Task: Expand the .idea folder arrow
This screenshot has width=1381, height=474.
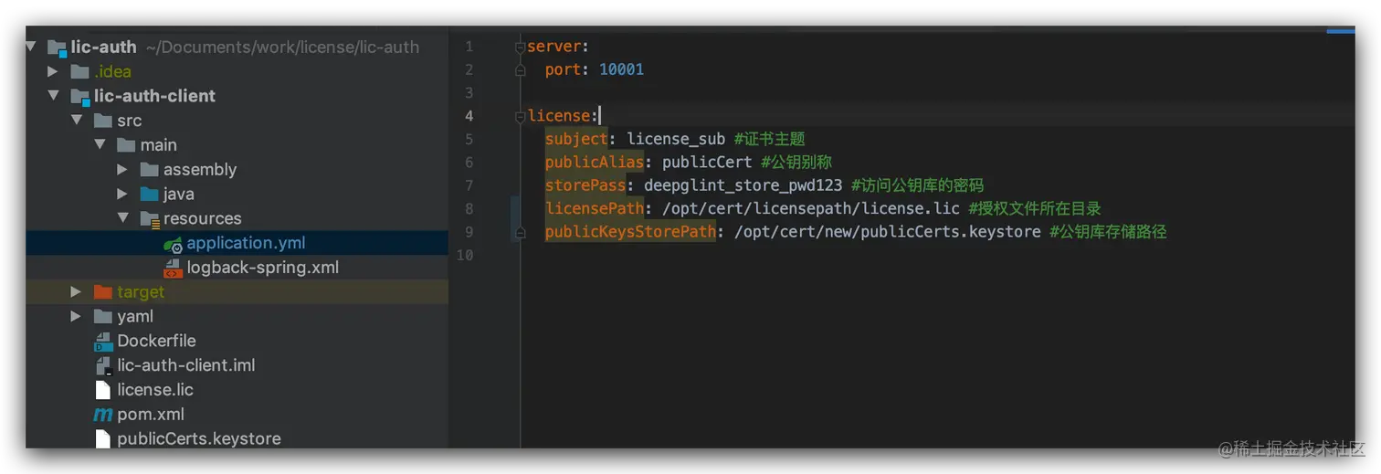Action: [x=53, y=71]
